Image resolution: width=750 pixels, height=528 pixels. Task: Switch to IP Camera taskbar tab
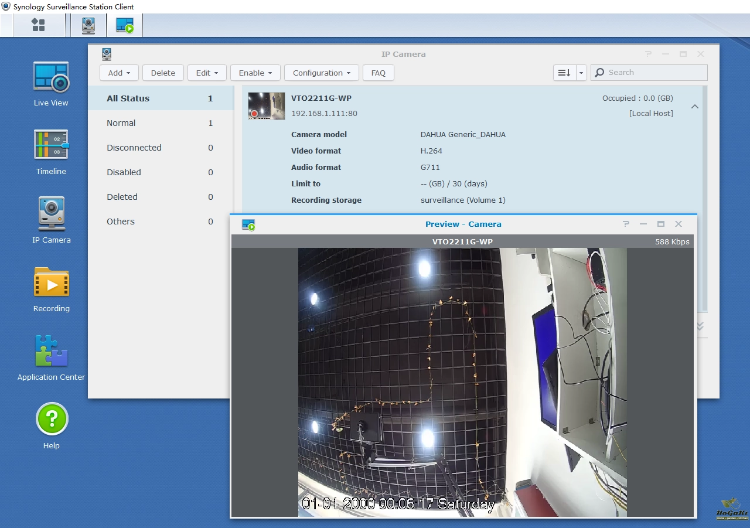click(x=88, y=25)
